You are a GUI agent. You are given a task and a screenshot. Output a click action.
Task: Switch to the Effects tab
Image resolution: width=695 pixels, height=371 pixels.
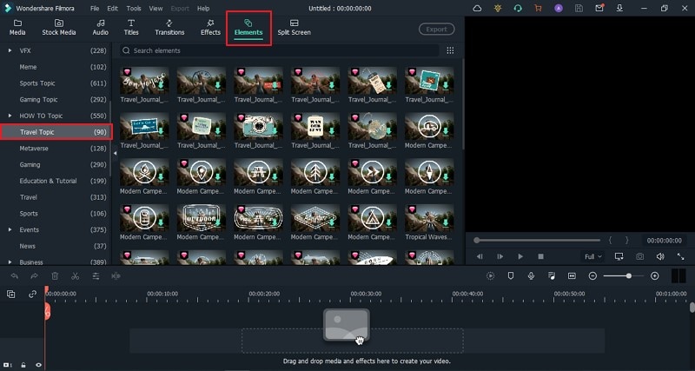click(210, 28)
